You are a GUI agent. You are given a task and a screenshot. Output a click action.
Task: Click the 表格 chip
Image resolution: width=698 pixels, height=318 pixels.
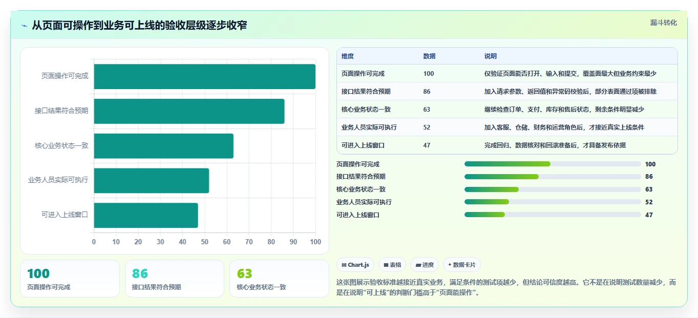click(392, 265)
